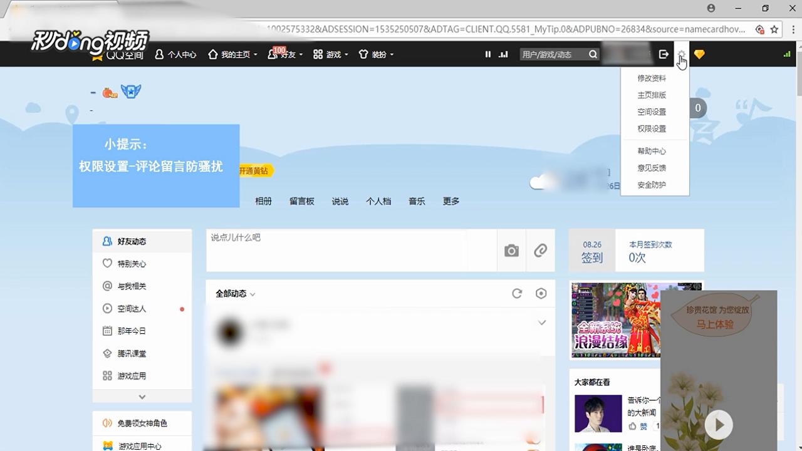Toggle the background music pause control
The image size is (802, 451).
(x=488, y=54)
